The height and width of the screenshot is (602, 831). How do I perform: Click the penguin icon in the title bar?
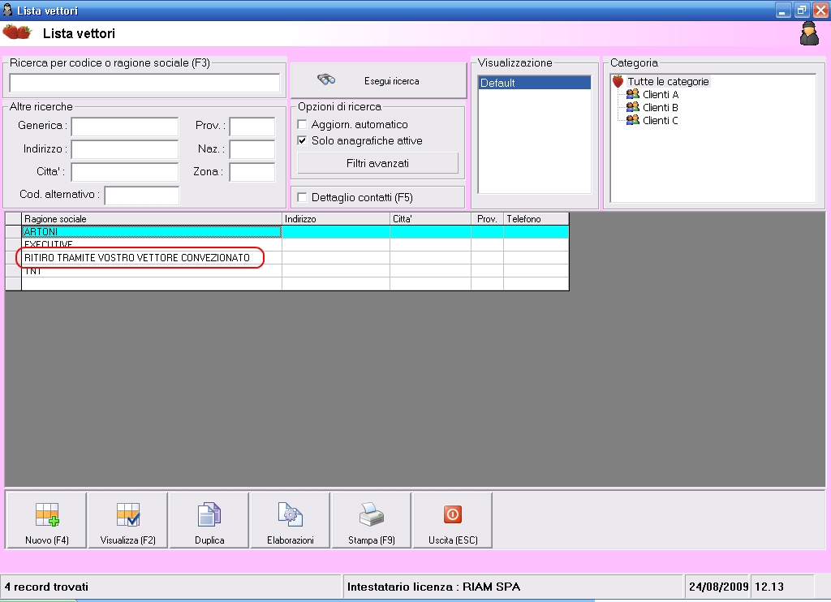[x=7, y=10]
